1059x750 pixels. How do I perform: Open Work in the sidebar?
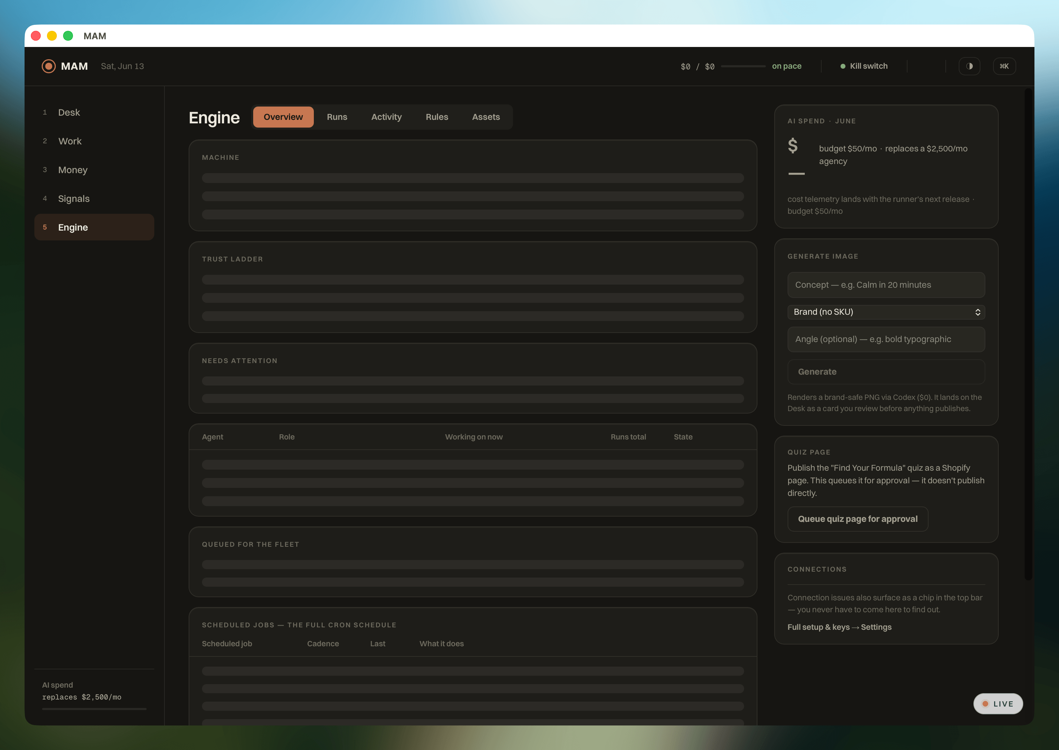point(94,141)
